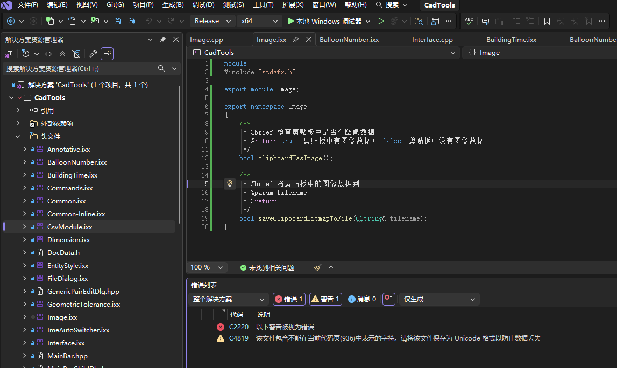Open the find-in-files folder search icon

[419, 21]
